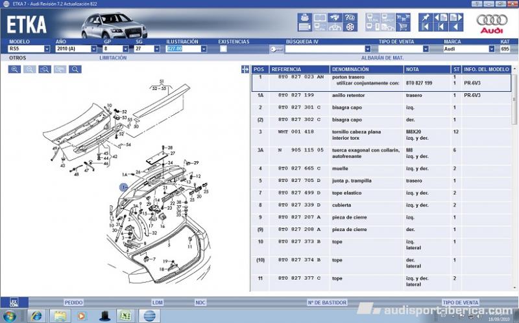Click the blank rectangle toolbar icon

point(320,17)
